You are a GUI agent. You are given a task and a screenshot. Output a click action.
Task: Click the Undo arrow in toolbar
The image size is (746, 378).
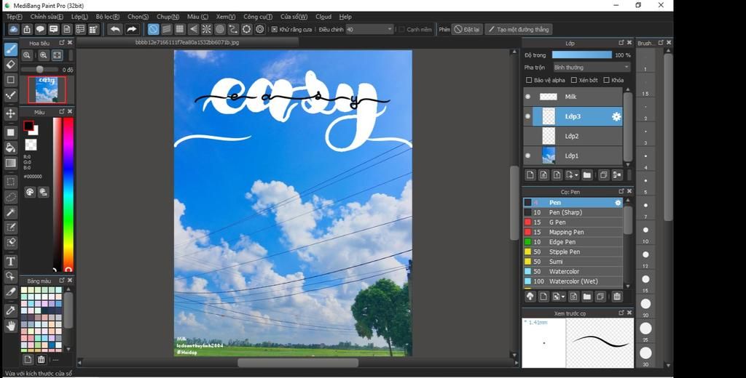pyautogui.click(x=114, y=30)
